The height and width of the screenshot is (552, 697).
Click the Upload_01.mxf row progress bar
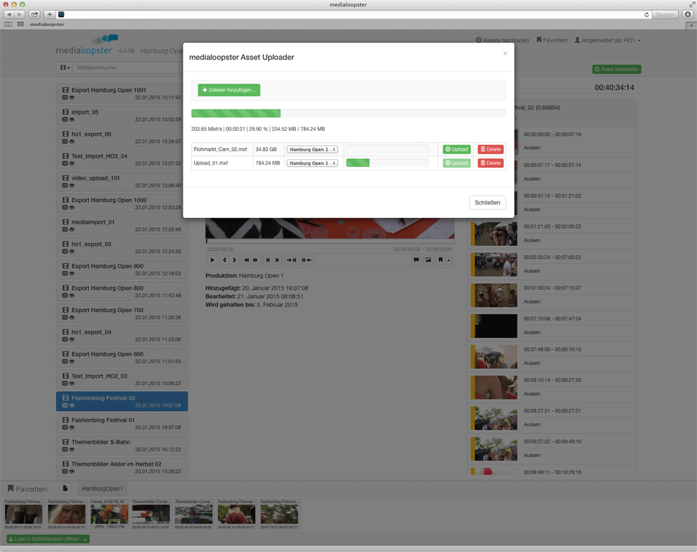(x=387, y=163)
